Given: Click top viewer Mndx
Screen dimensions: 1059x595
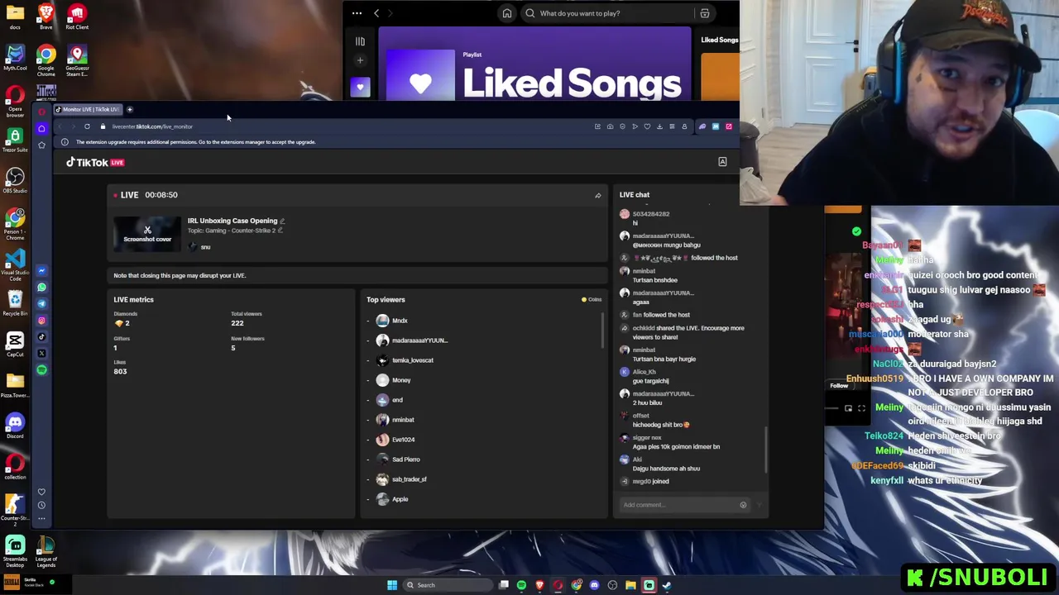Looking at the screenshot, I should 400,321.
